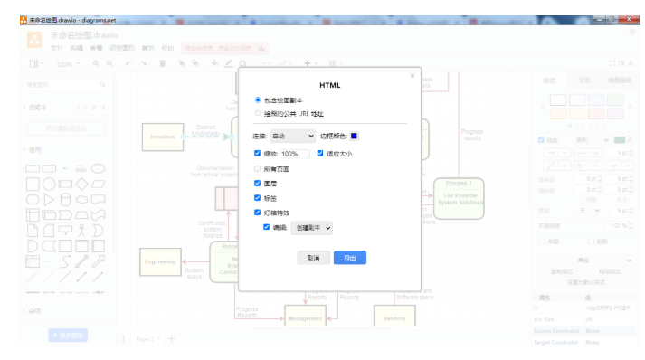Click the unsaved changes save banner
Viewport: 645px width, 360px height.
point(225,48)
